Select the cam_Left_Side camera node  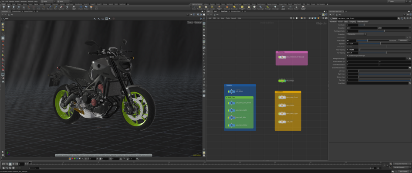[232, 117]
